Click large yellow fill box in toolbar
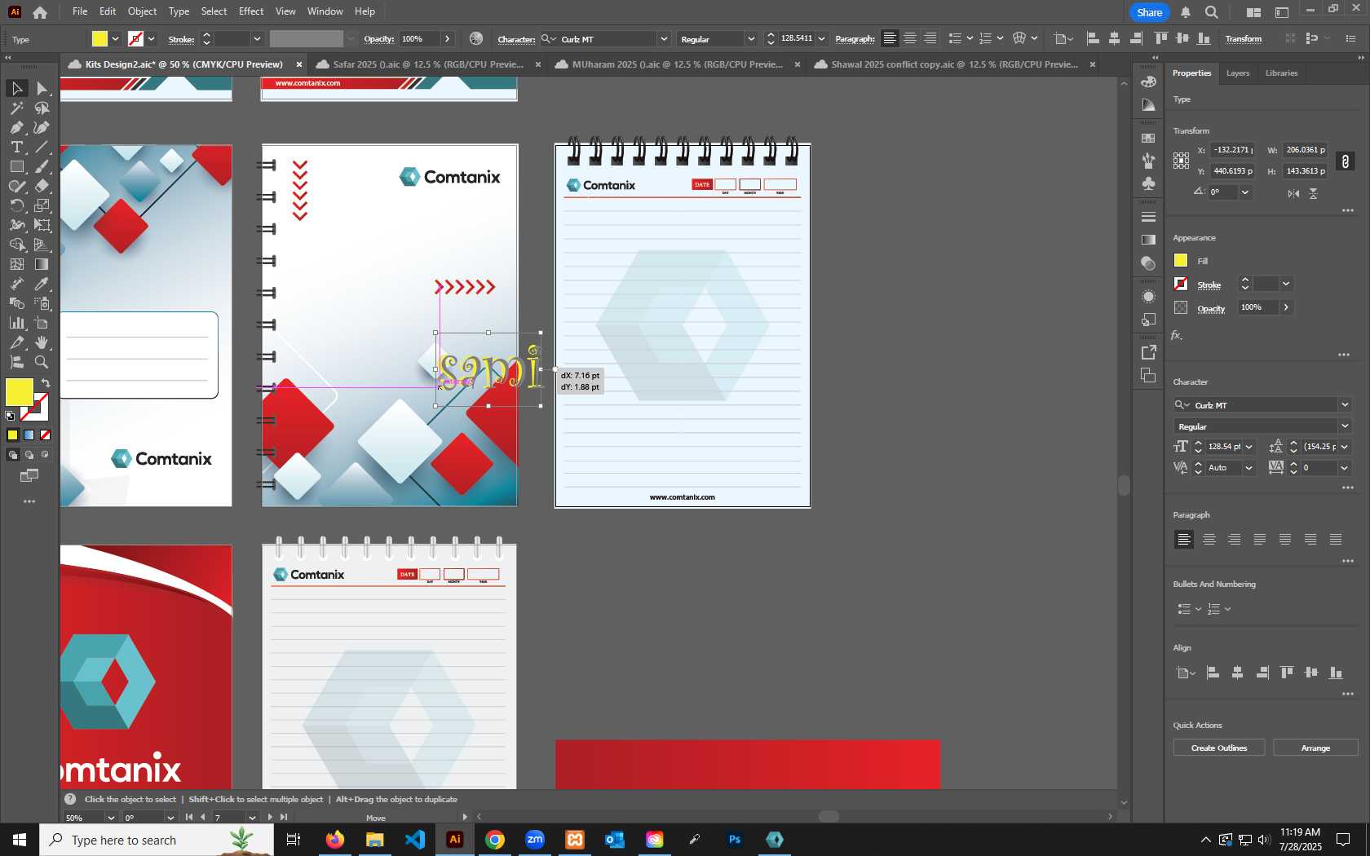The width and height of the screenshot is (1370, 856). [x=19, y=392]
